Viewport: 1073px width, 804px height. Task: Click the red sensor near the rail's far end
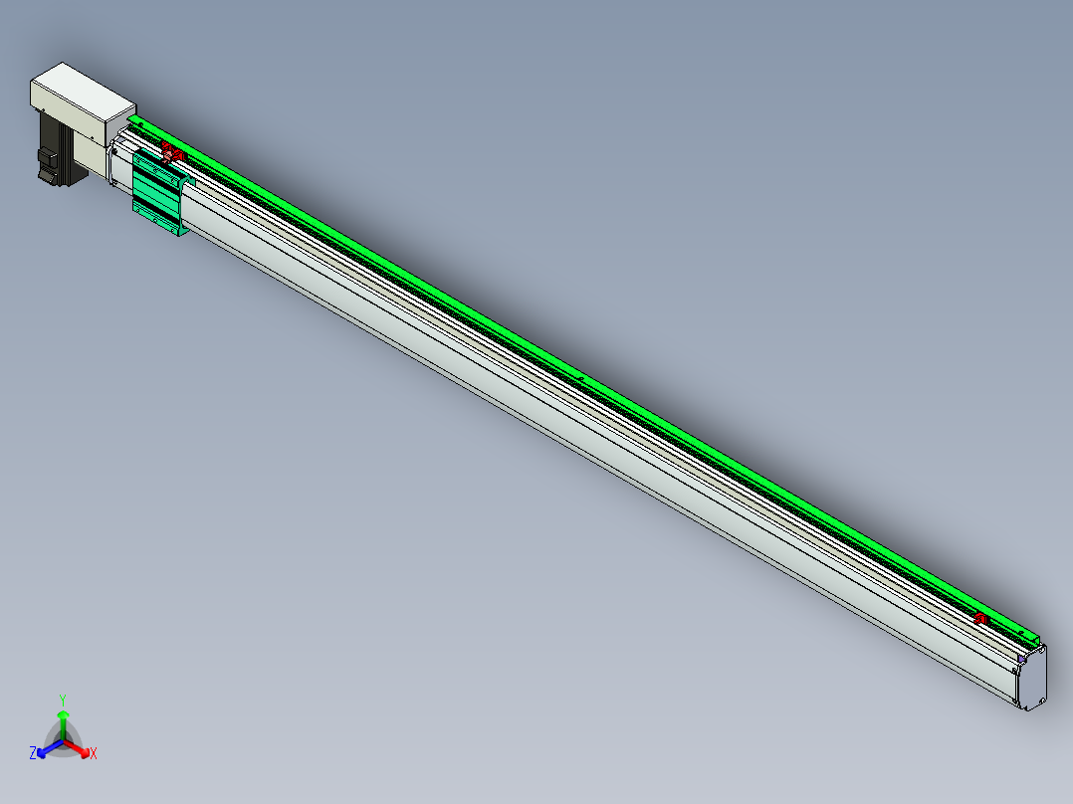(981, 619)
